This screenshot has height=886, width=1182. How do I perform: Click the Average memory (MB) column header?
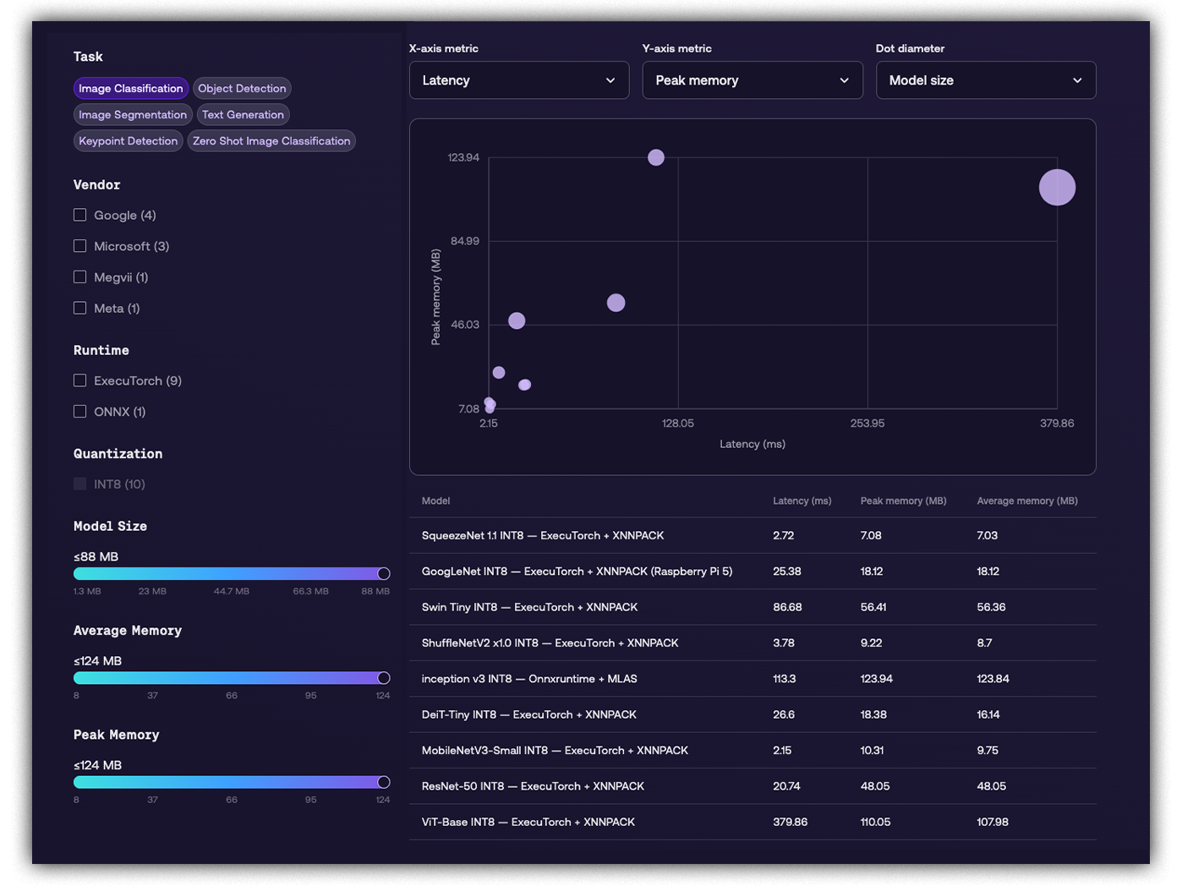1027,501
